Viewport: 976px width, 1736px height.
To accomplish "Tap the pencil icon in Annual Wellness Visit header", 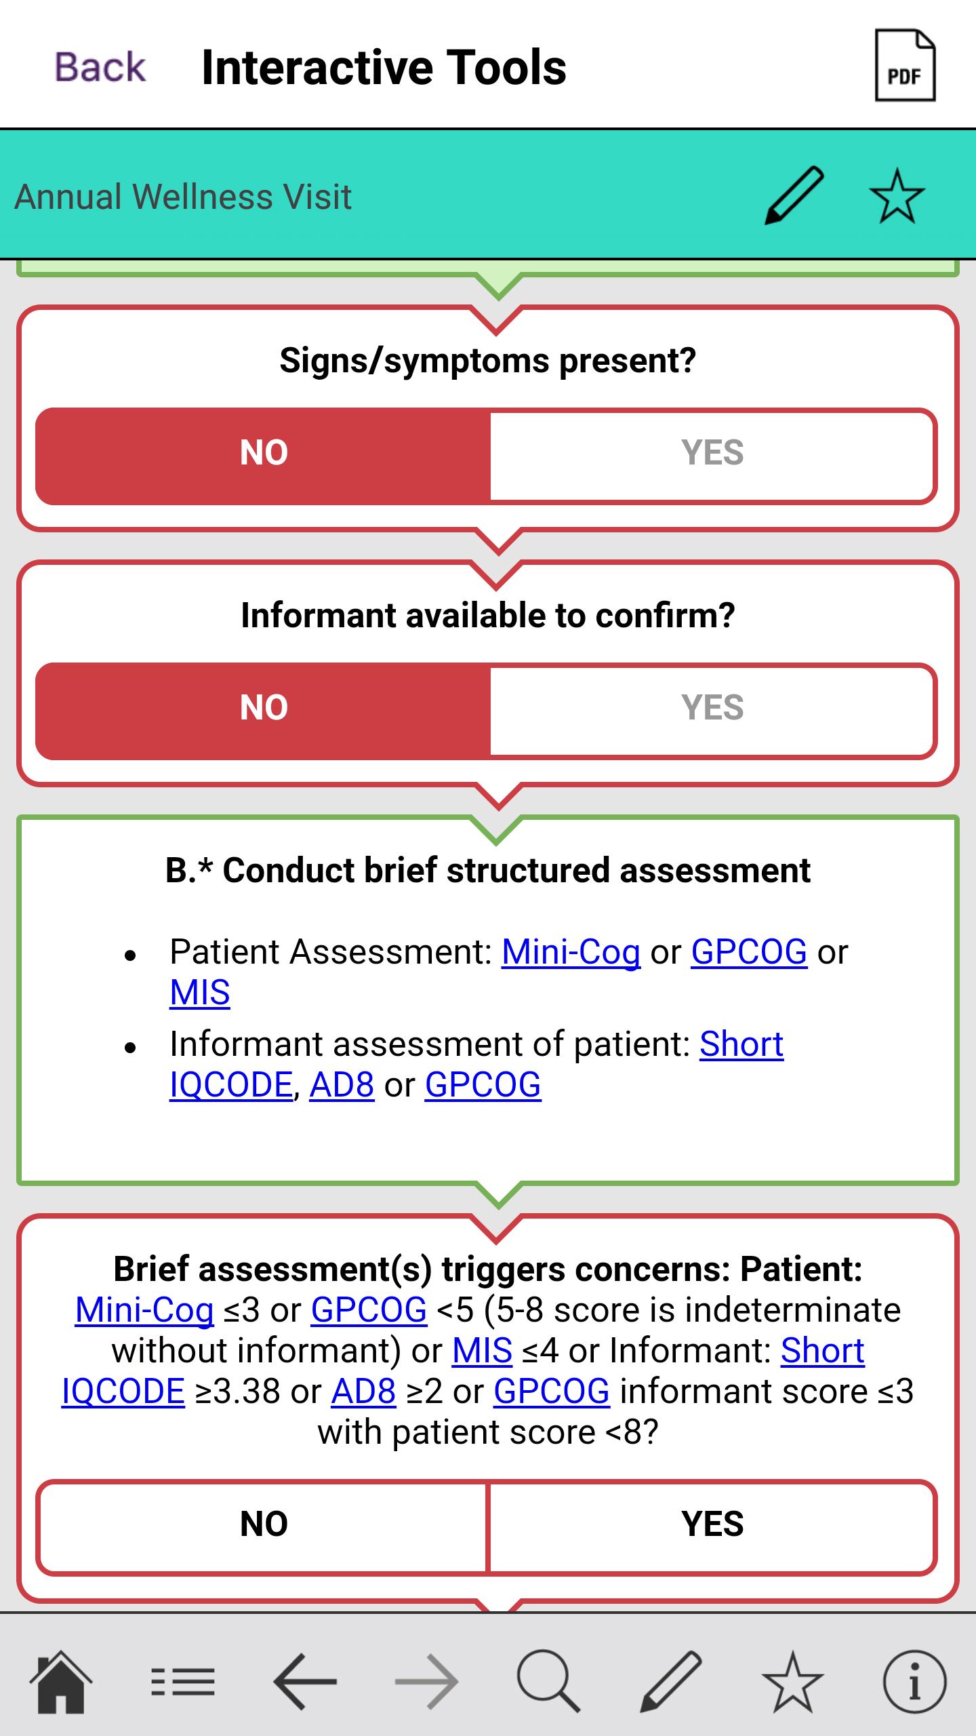I will coord(794,195).
